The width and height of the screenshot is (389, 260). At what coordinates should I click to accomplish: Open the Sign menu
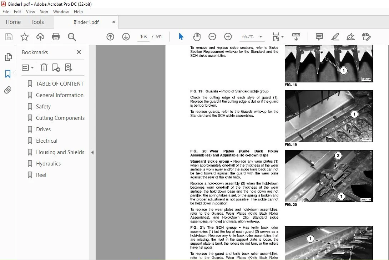(44, 12)
